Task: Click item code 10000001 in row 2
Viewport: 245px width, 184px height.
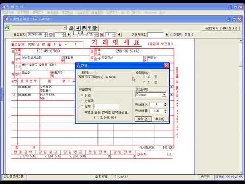Action: click(x=24, y=95)
